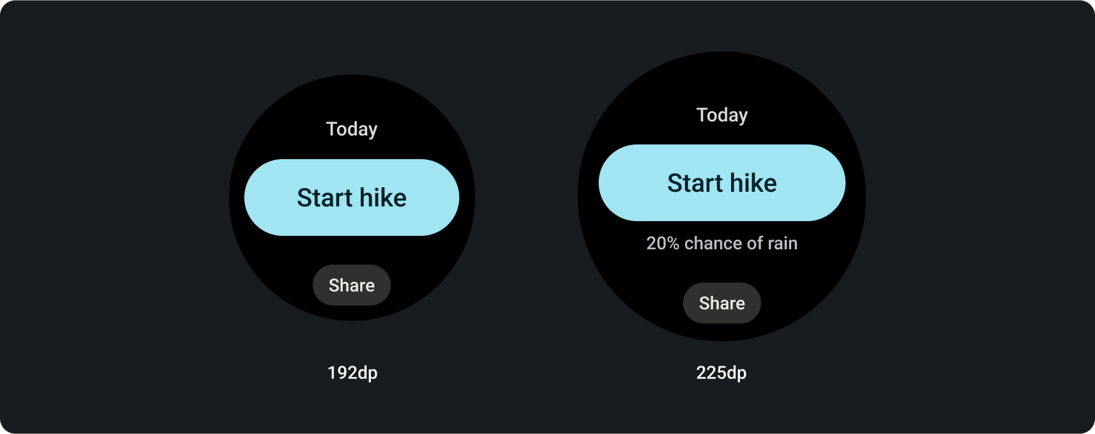
Task: Select the 20% chance of rain text
Action: 721,244
